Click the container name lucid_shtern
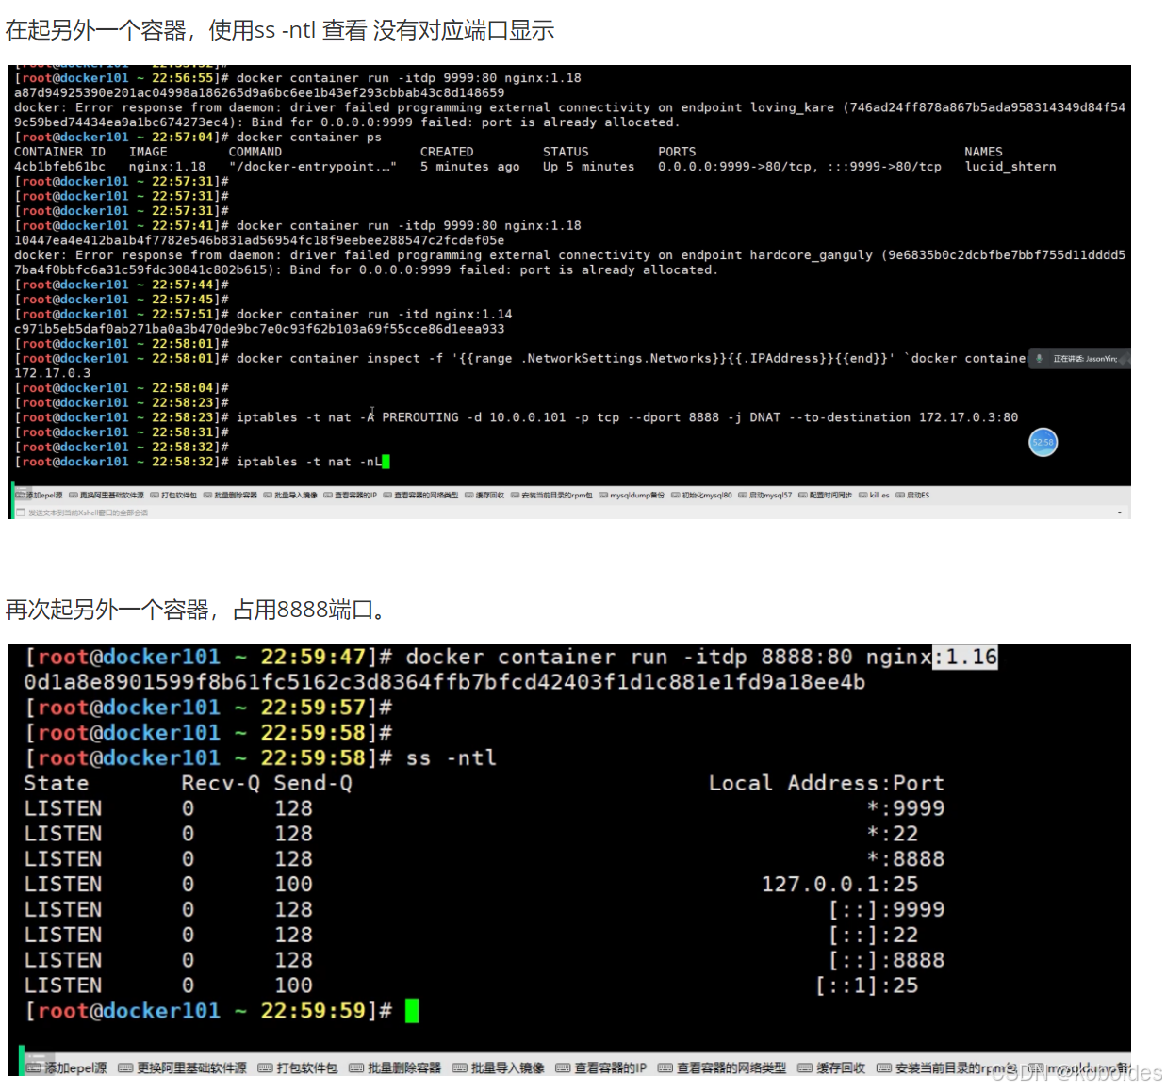The image size is (1166, 1091). pyautogui.click(x=1010, y=167)
